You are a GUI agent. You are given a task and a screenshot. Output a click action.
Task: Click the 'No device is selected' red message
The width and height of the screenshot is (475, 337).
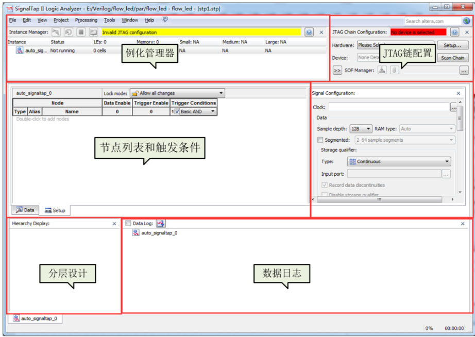[x=418, y=32]
